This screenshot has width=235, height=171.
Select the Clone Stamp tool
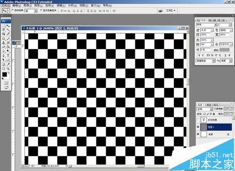(x=4, y=43)
